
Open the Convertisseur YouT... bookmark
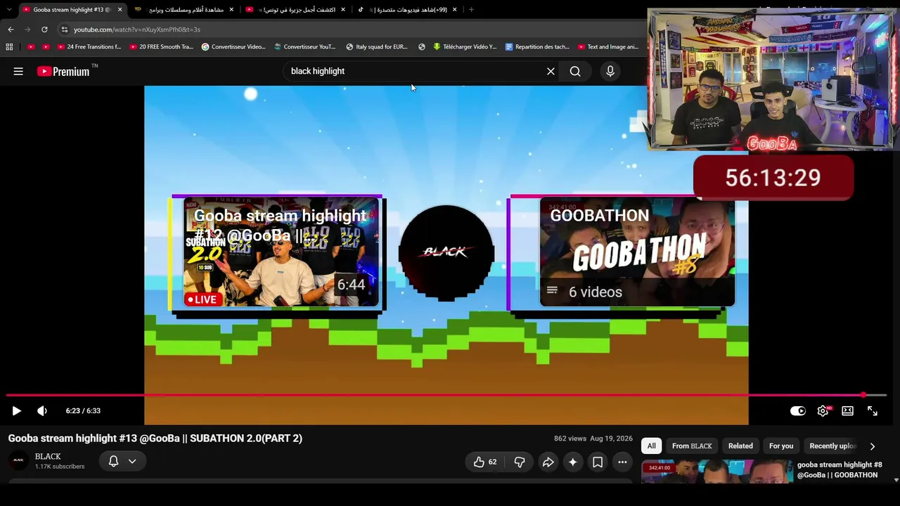click(305, 47)
